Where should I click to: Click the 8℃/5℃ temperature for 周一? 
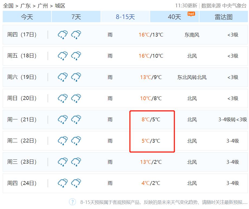tap(151, 119)
